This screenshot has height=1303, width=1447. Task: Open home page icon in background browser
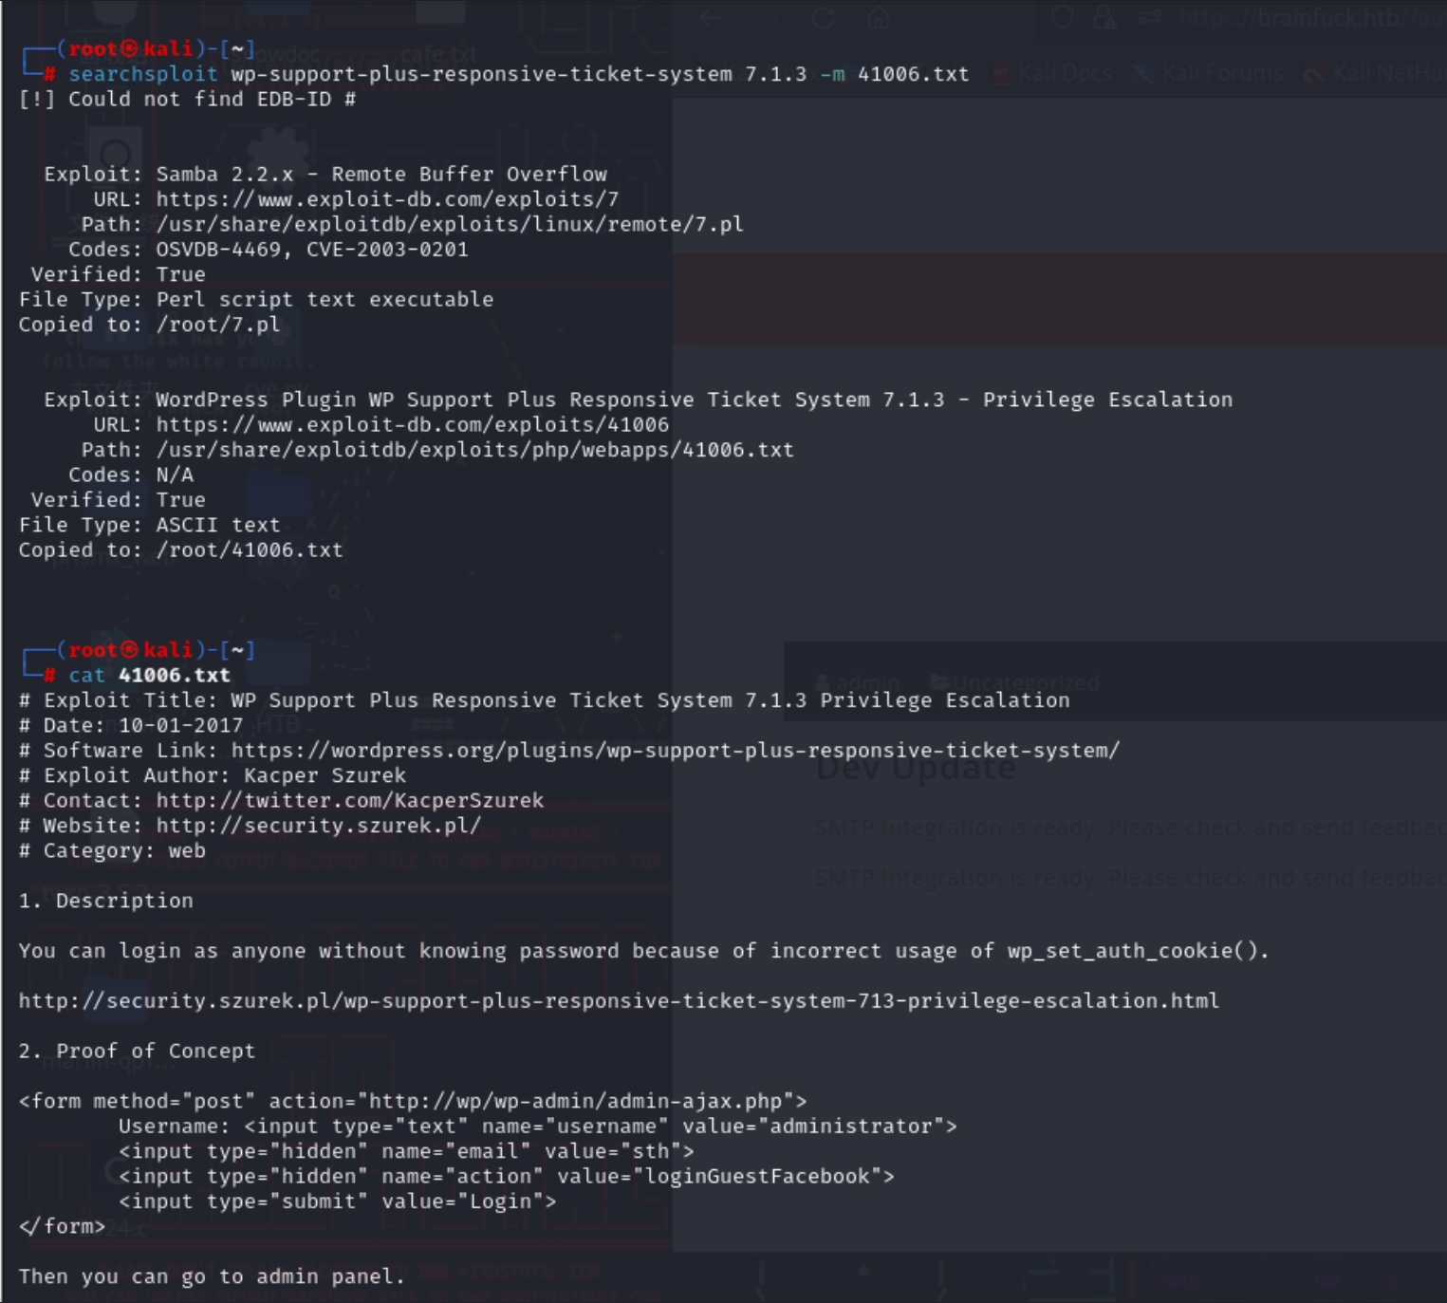coord(879,17)
